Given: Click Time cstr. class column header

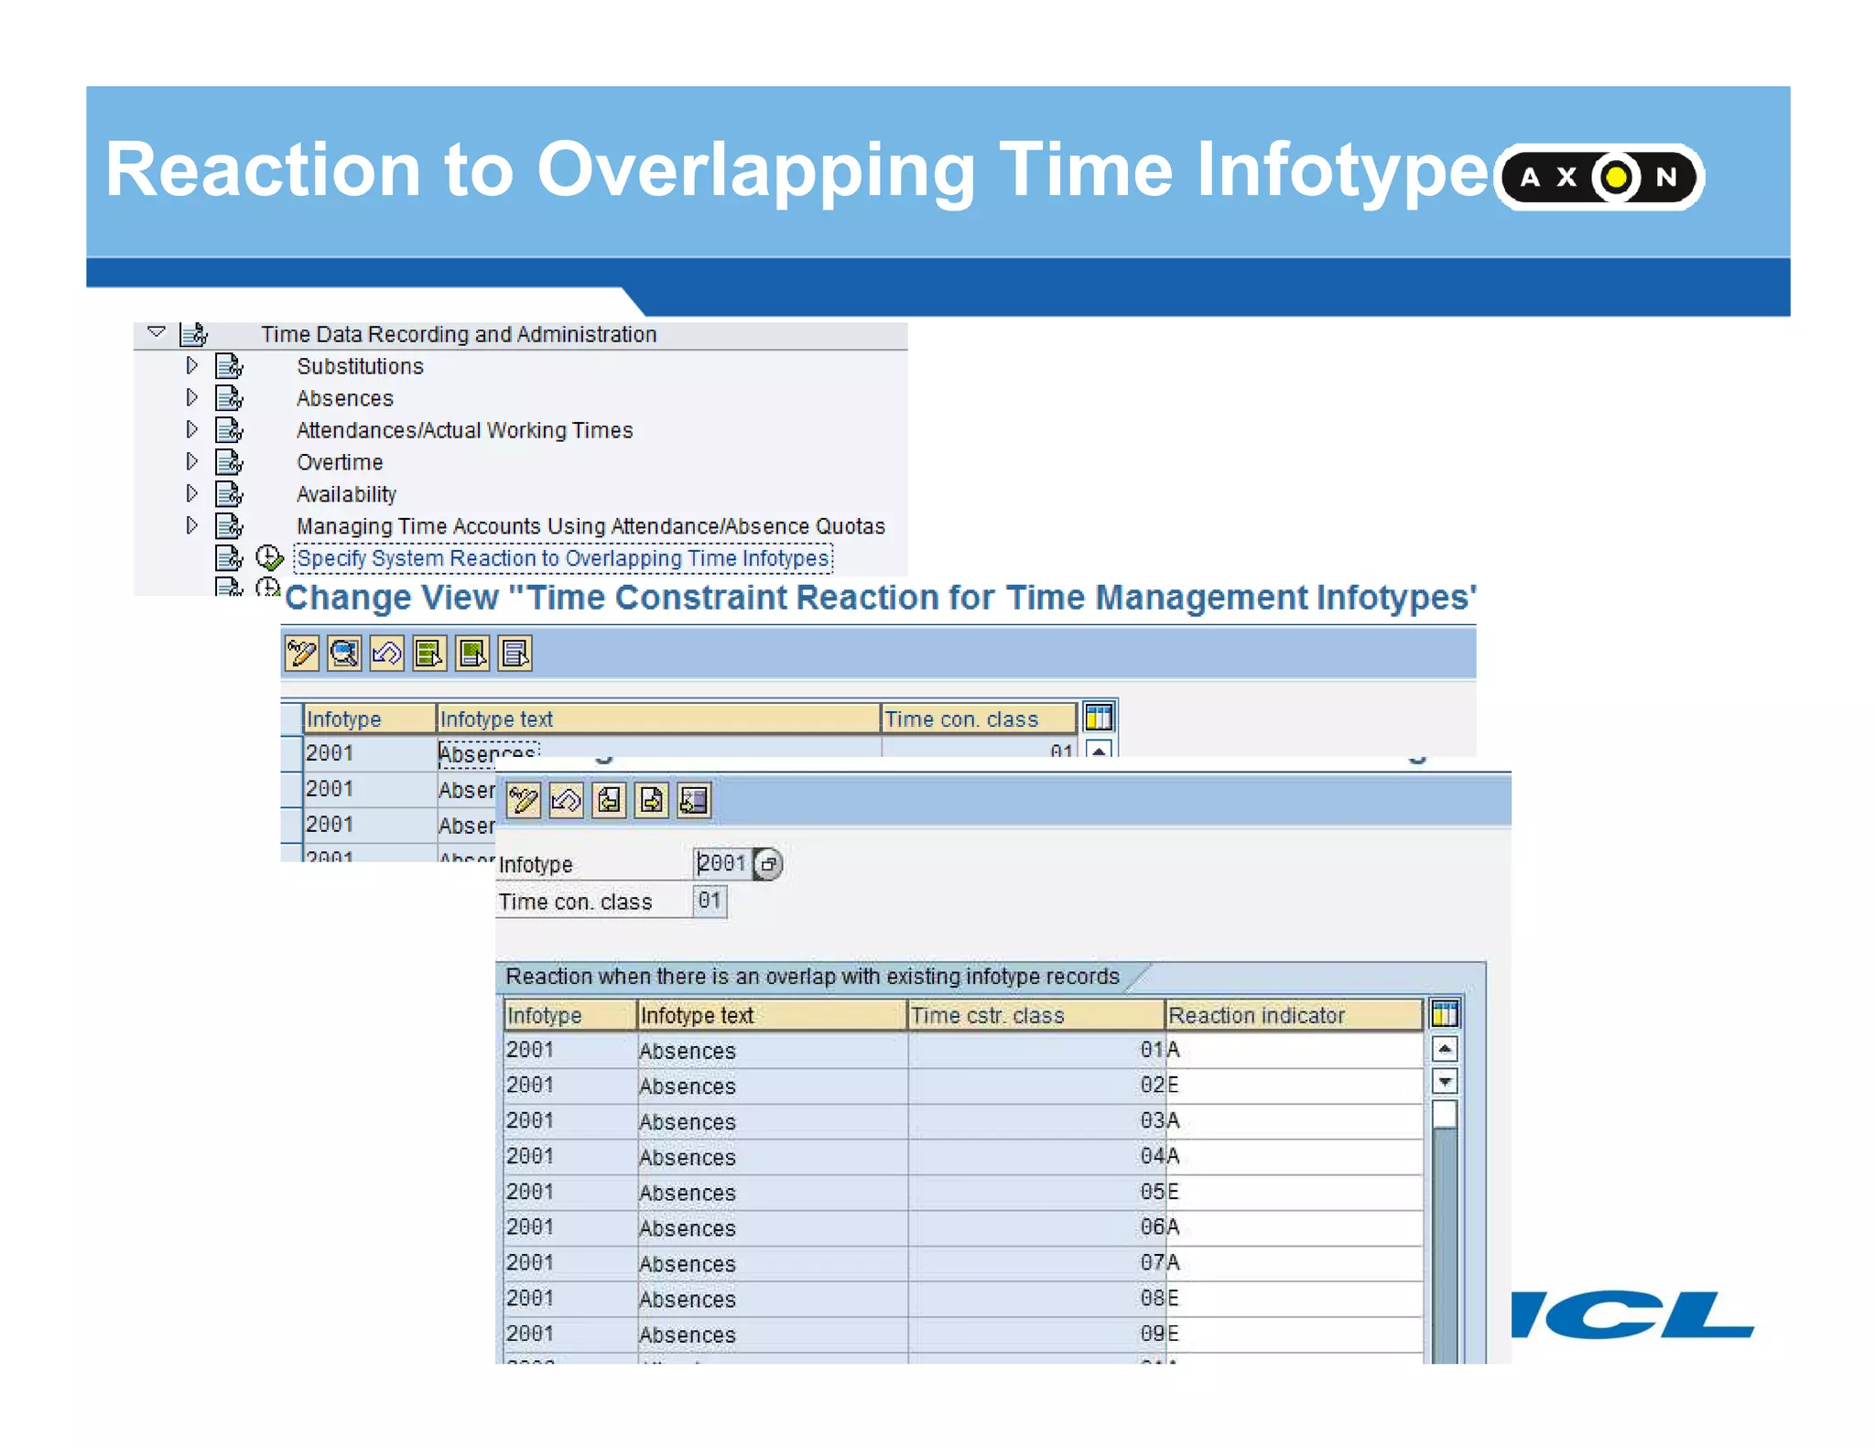Looking at the screenshot, I should [x=1035, y=1015].
